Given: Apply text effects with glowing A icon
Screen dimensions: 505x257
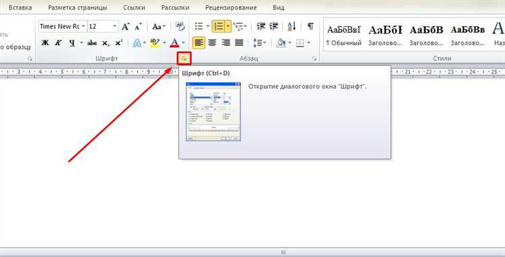Looking at the screenshot, I should pyautogui.click(x=137, y=43).
